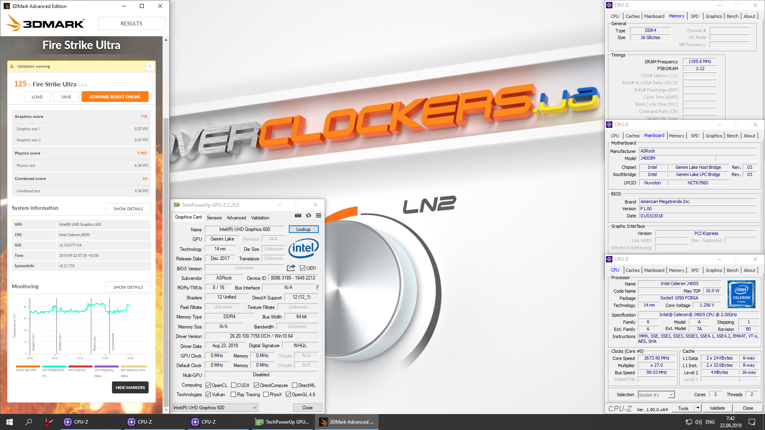Toggle DirectML checkbox

pyautogui.click(x=294, y=385)
